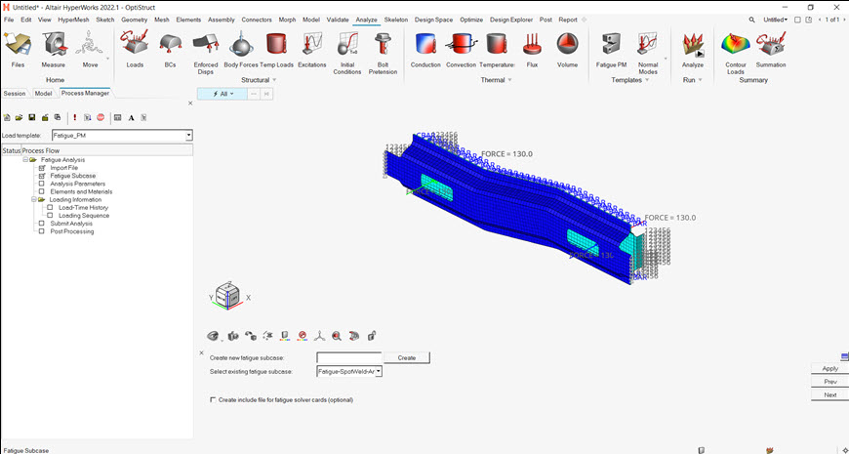Open the Load template dropdown
The width and height of the screenshot is (849, 454).
pos(188,135)
